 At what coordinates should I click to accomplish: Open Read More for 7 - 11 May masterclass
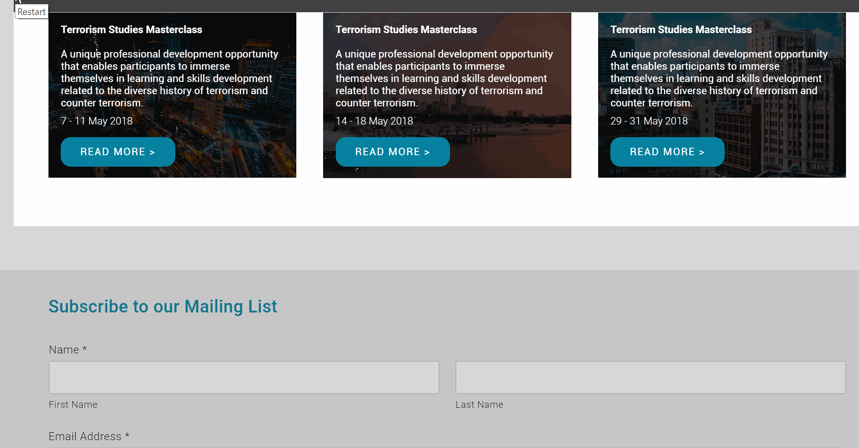118,152
